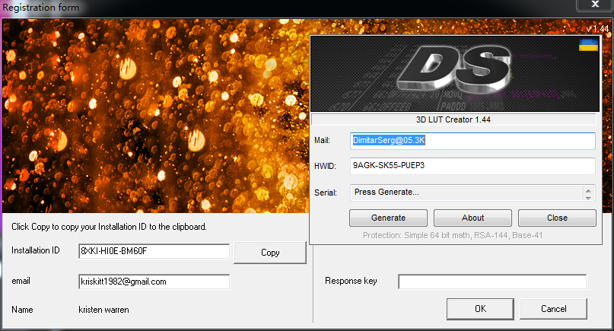Copy the Installation ID to clipboard

coord(270,253)
